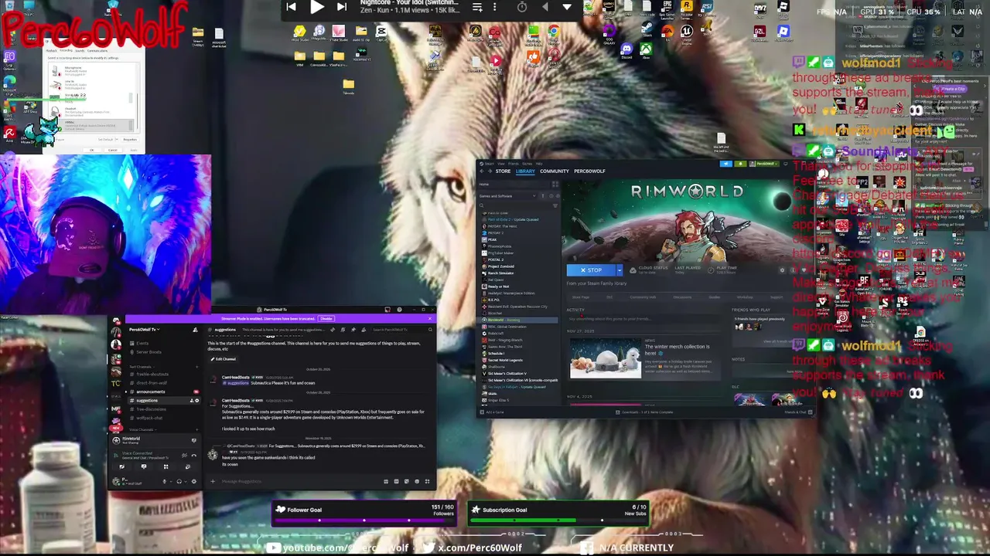Open pinned messages in Discord header
The height and width of the screenshot is (556, 990).
point(353,330)
